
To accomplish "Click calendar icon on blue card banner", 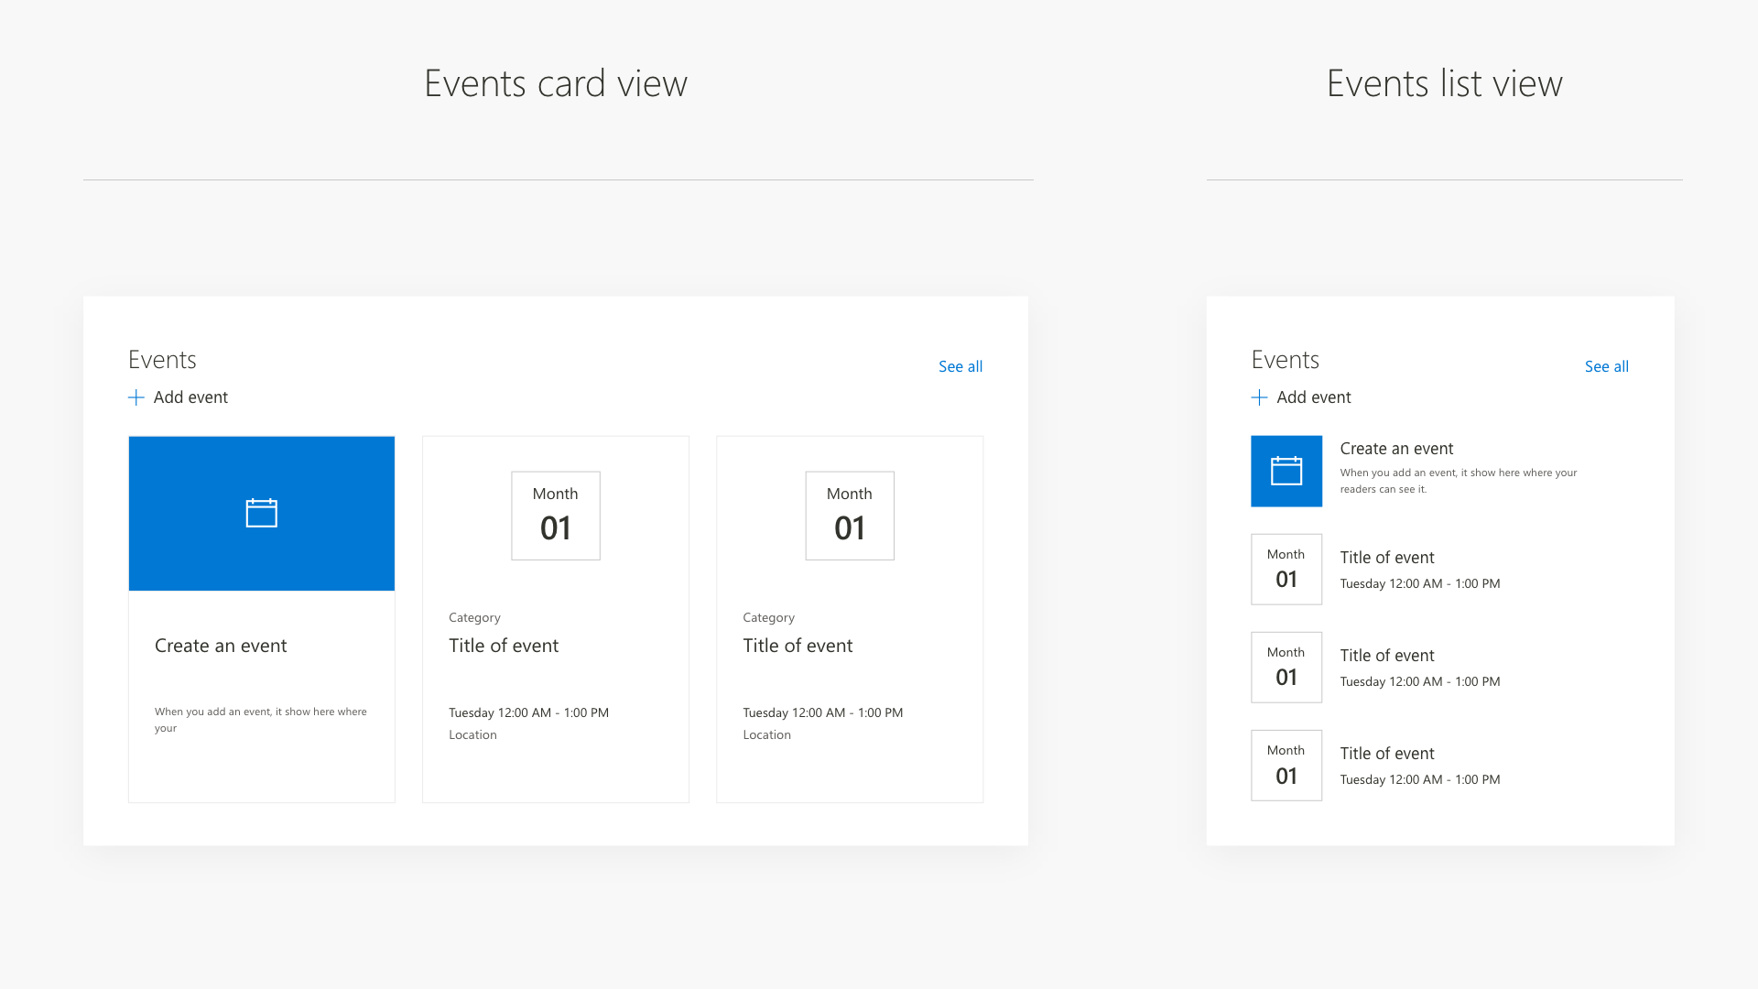I will point(262,513).
